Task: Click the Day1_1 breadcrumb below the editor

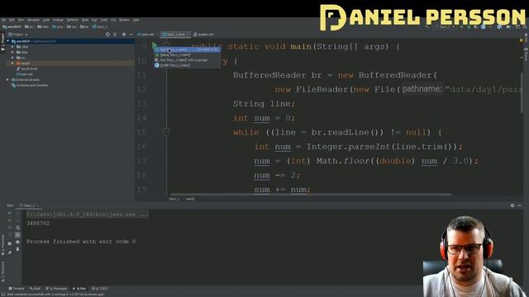Action: point(174,199)
